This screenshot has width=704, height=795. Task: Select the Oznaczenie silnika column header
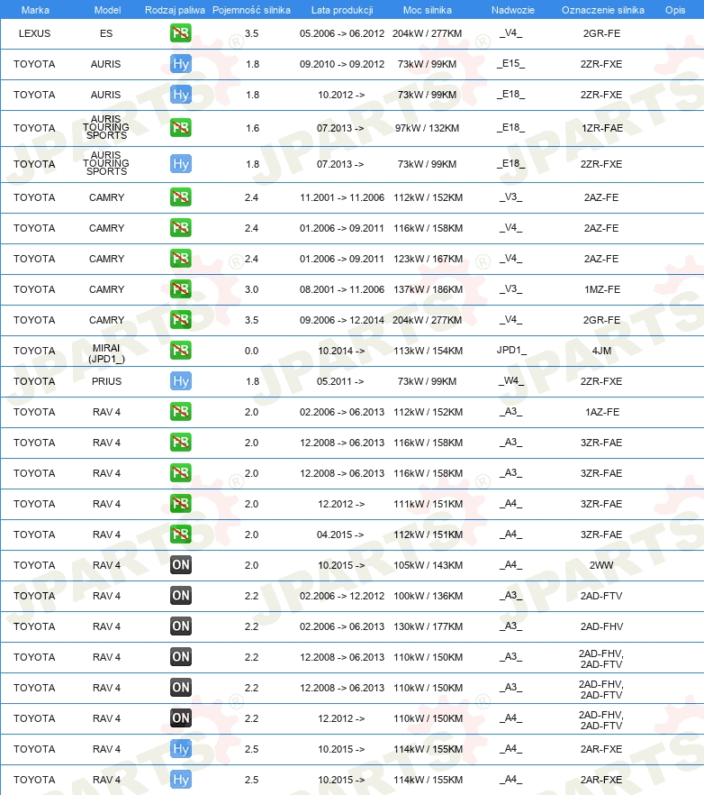click(602, 10)
